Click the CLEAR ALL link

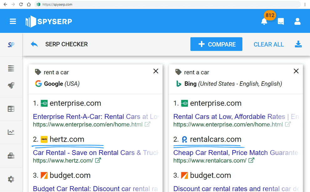point(268,44)
